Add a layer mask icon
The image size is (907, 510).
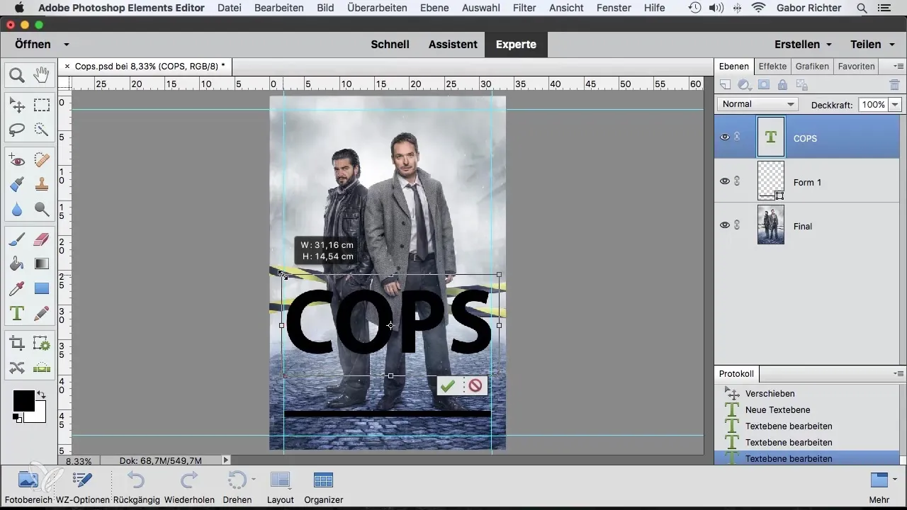point(764,85)
